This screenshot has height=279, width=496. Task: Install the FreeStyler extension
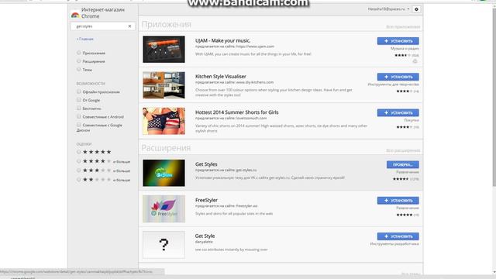pos(398,201)
